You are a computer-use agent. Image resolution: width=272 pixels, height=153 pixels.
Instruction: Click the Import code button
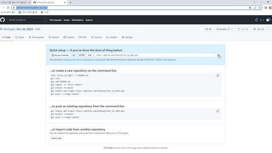[x=57, y=138]
